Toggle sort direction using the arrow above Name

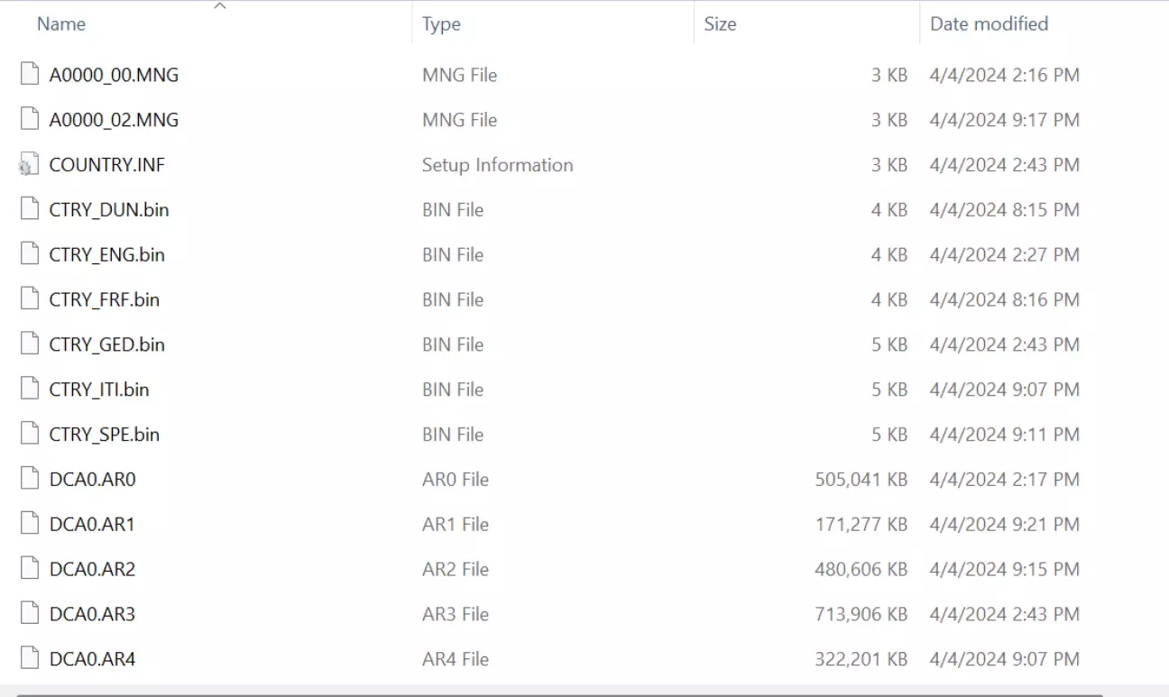click(x=219, y=7)
